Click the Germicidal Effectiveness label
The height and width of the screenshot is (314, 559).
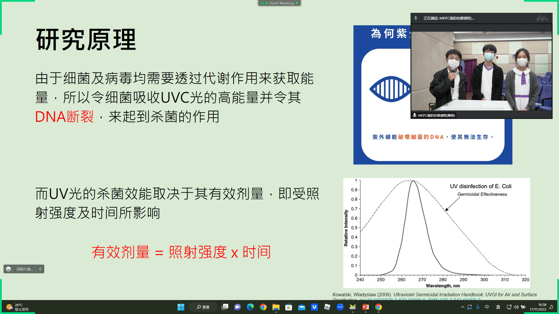[x=482, y=194]
